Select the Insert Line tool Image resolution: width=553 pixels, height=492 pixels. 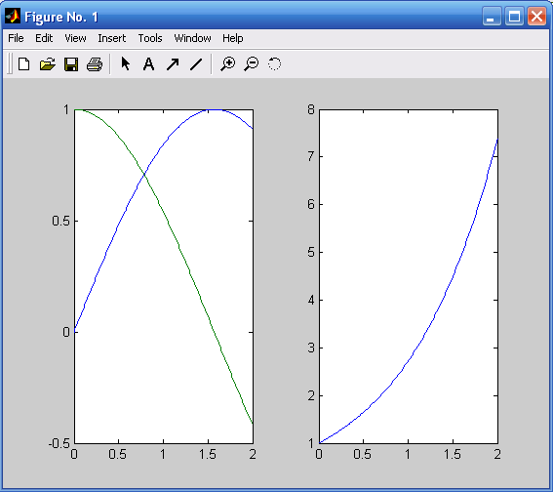[196, 64]
